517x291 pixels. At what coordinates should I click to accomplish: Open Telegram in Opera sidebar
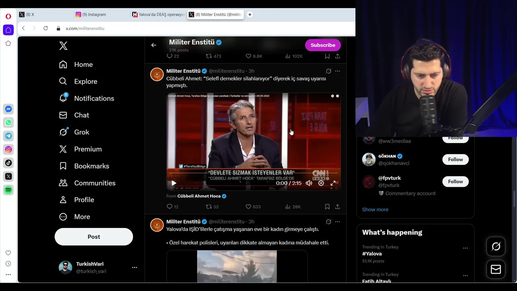coord(8,136)
